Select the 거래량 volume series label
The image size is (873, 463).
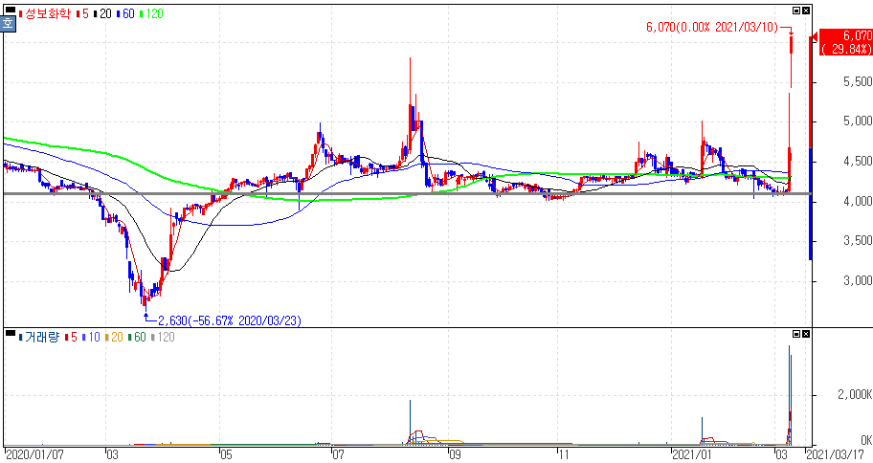coord(39,338)
